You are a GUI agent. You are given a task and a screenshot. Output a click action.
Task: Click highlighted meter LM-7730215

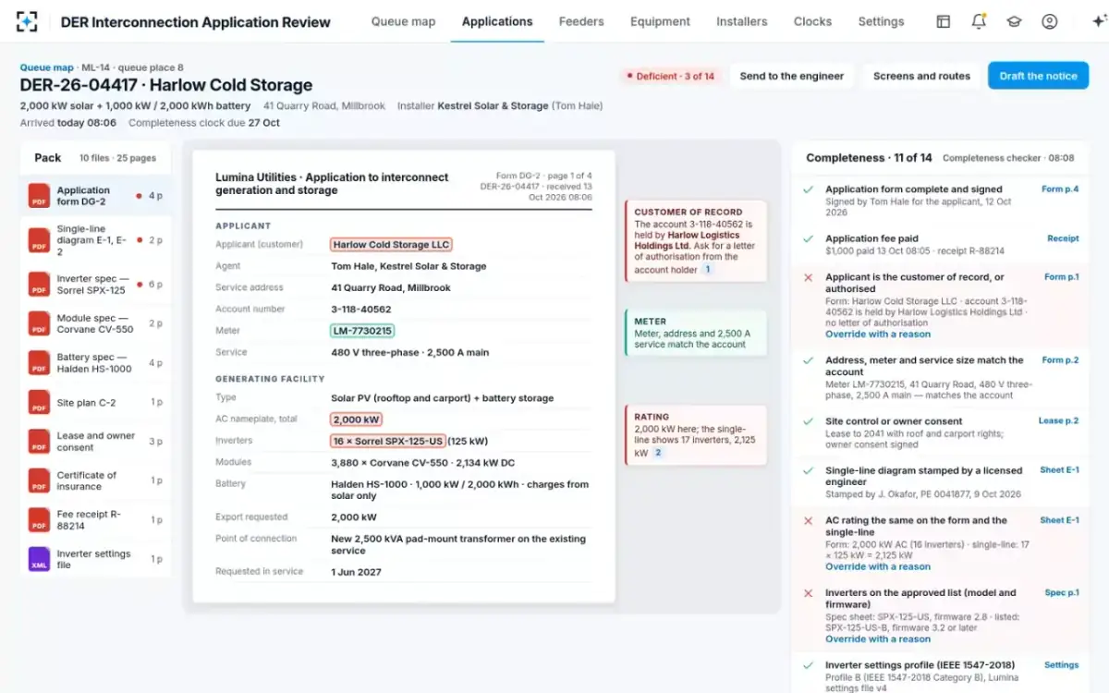click(x=362, y=331)
